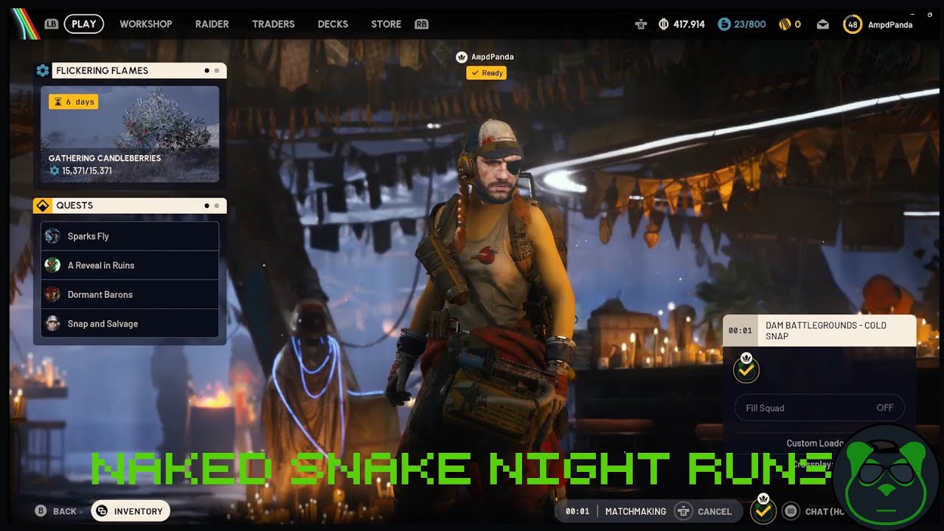
Task: Click the A Reveal in Ruins quest icon
Action: [x=52, y=265]
